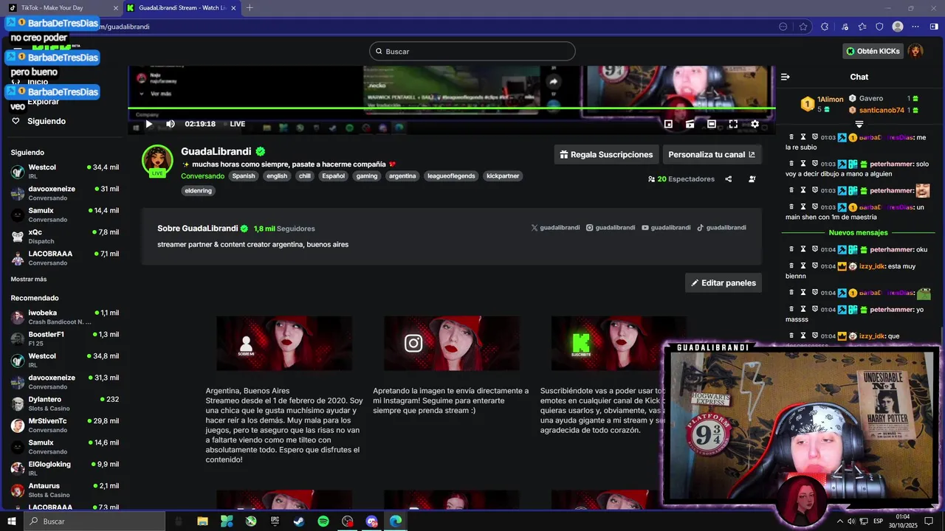Show hidden system tray icons
Image resolution: width=945 pixels, height=531 pixels.
point(839,521)
